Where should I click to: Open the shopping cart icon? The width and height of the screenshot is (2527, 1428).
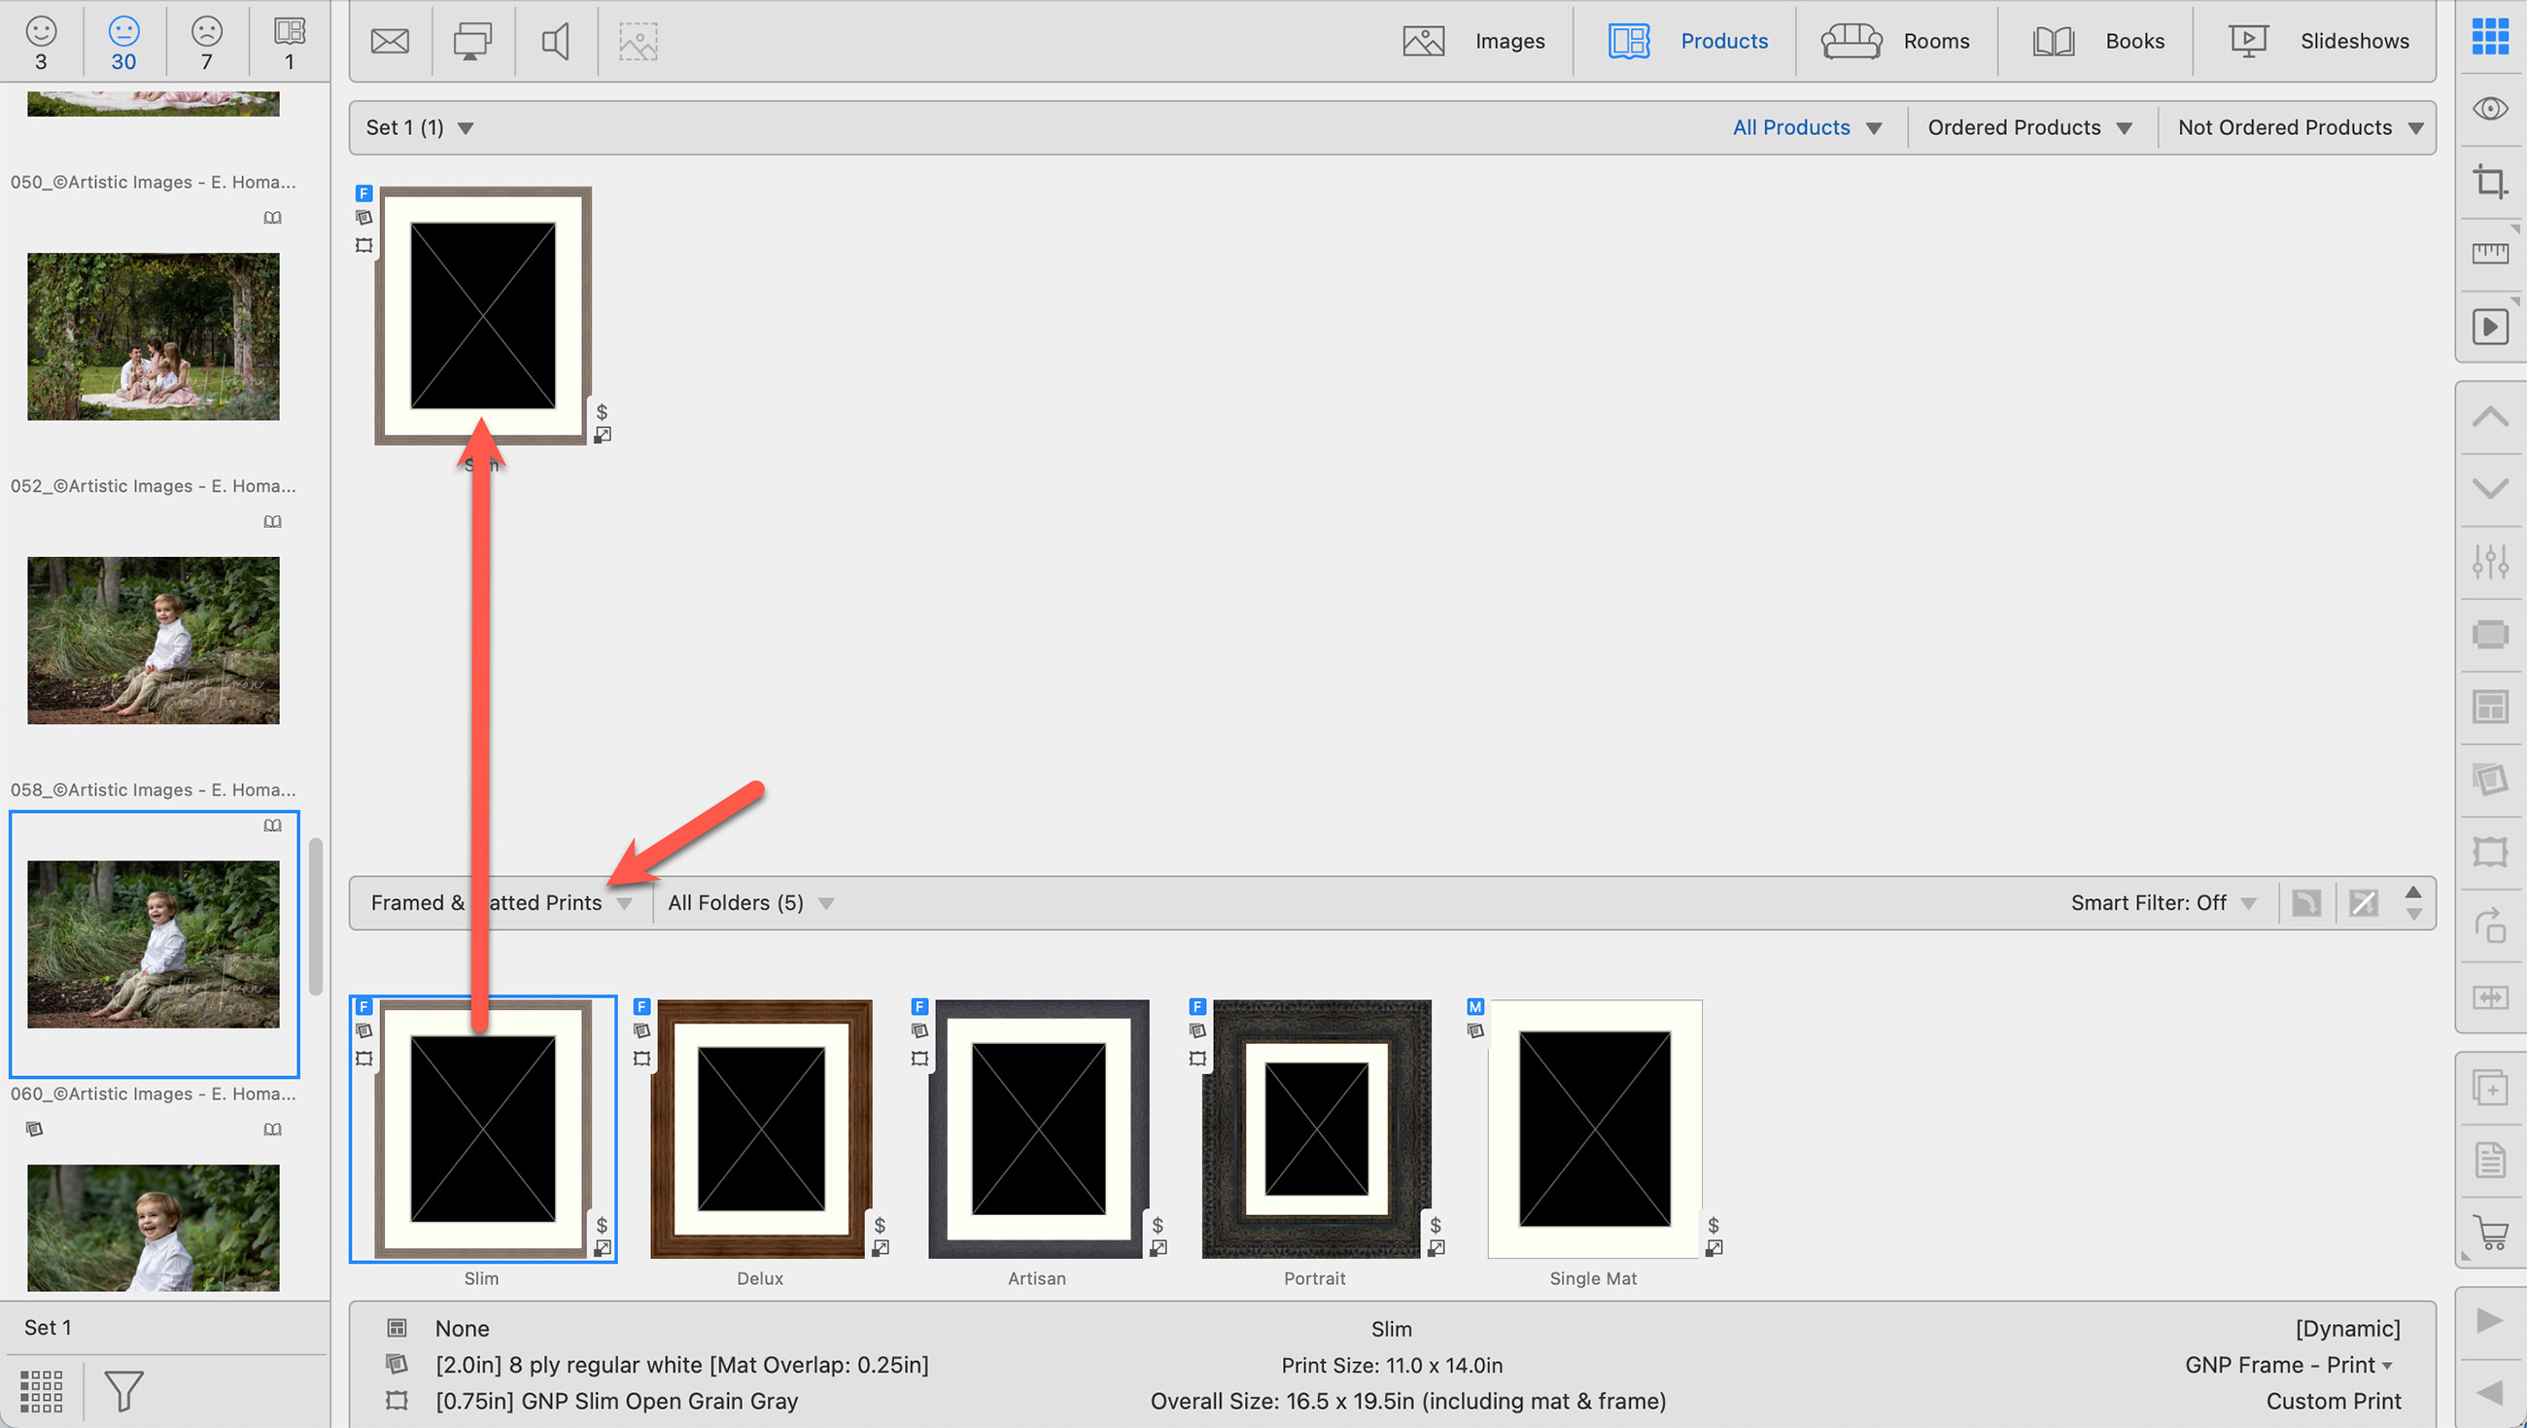(2489, 1233)
